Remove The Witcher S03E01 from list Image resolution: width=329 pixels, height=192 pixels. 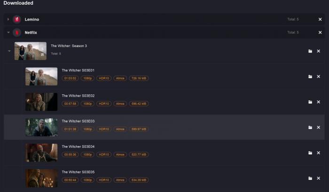(x=318, y=77)
